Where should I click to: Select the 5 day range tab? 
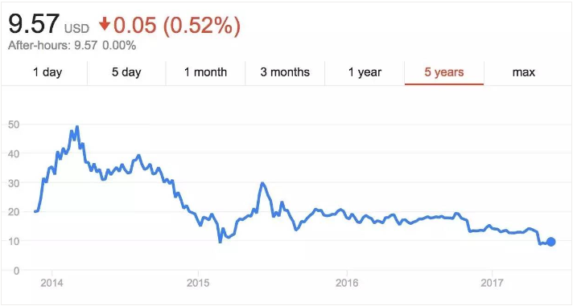(126, 72)
